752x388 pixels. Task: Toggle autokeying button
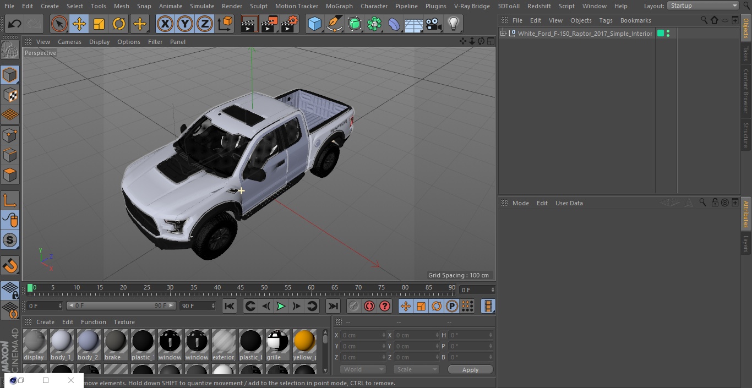click(369, 306)
